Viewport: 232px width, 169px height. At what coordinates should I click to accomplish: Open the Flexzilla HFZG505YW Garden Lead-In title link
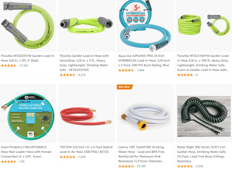point(28,58)
